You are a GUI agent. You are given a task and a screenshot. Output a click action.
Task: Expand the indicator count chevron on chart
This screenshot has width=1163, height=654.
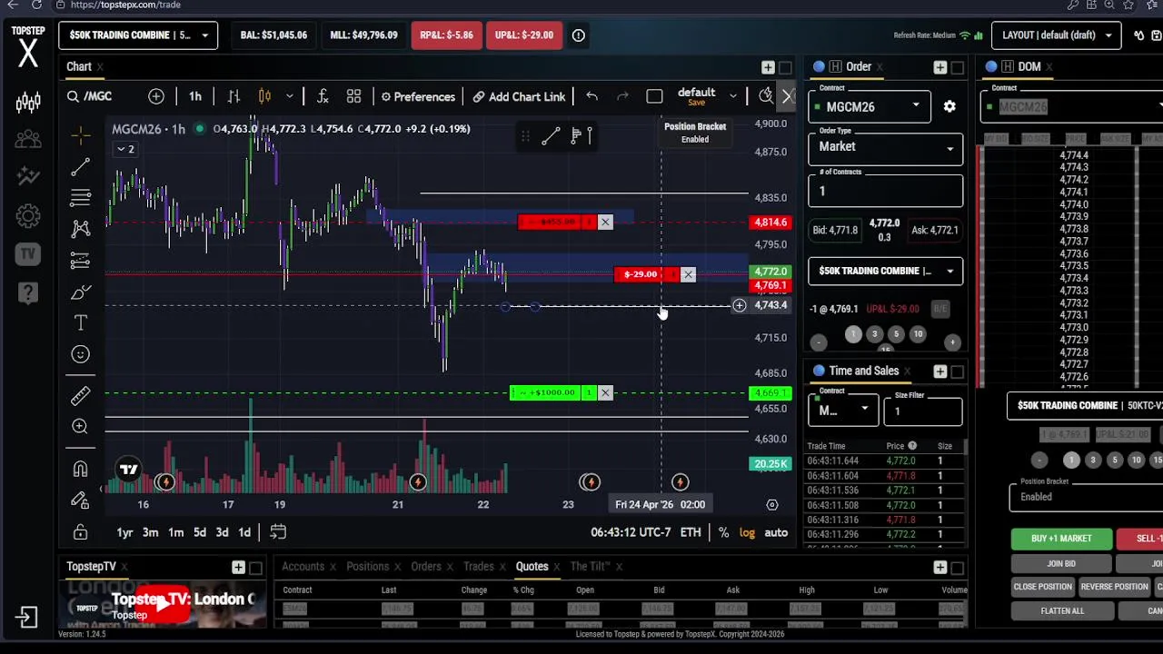[127, 149]
